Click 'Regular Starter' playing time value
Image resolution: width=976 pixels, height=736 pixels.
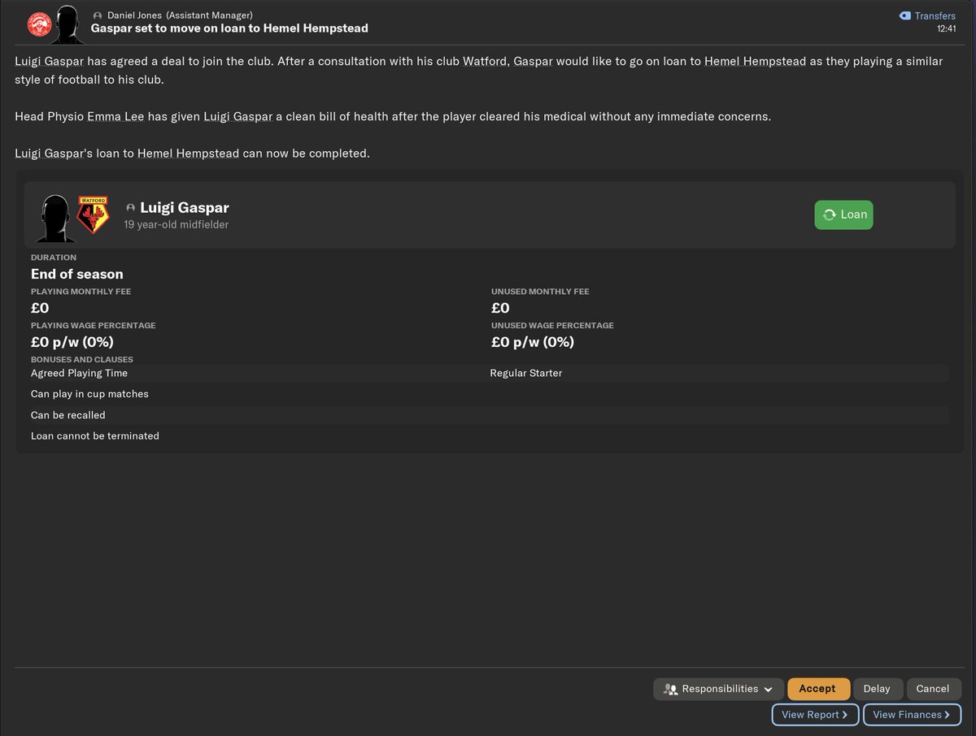click(x=526, y=373)
